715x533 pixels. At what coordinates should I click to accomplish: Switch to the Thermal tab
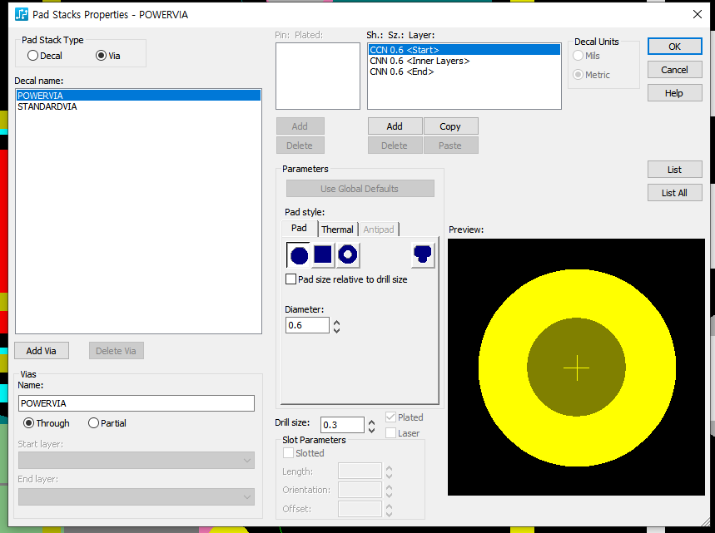click(337, 229)
